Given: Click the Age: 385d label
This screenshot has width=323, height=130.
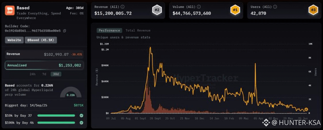Looking at the screenshot, I should (75, 8).
